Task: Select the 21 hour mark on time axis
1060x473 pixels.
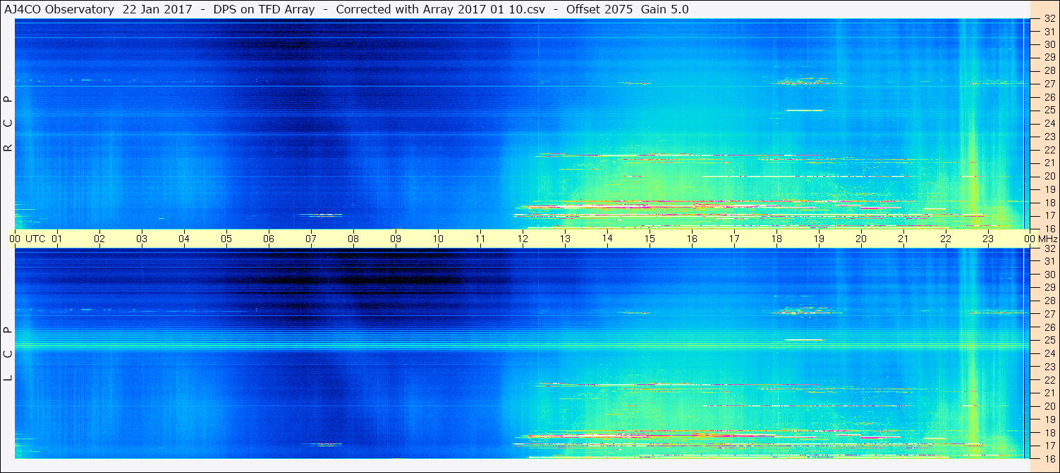Action: click(903, 239)
